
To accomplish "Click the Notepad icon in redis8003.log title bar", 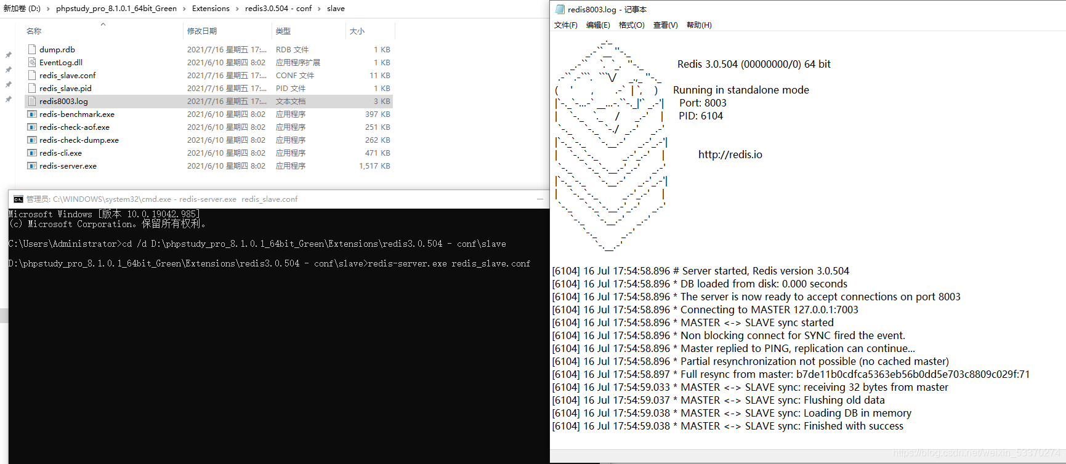I will coord(560,9).
